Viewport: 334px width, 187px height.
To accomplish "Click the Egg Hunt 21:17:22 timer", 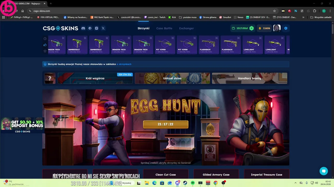I will [166, 124].
